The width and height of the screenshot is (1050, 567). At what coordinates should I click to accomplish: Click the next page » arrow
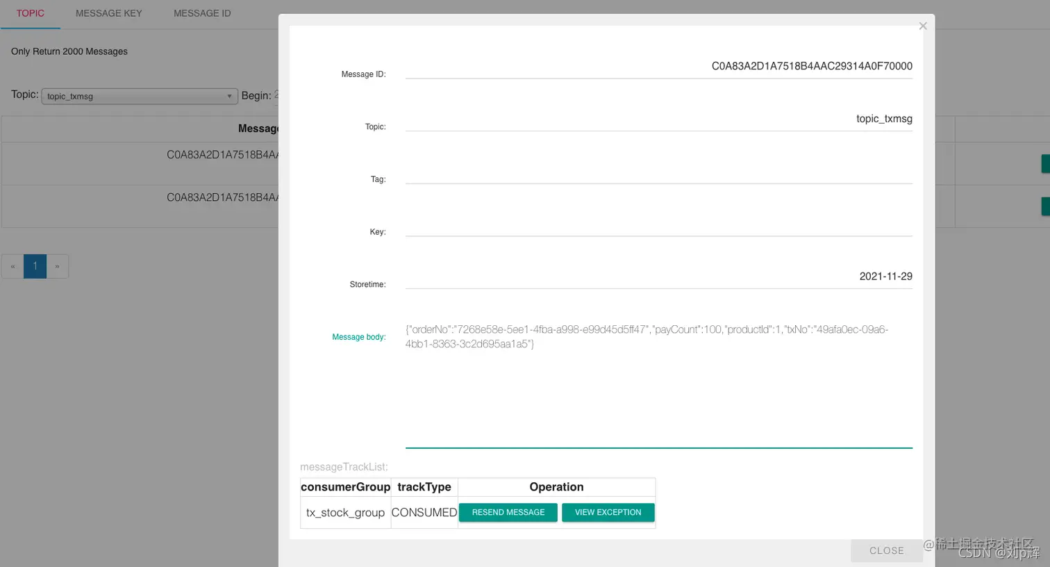point(57,266)
